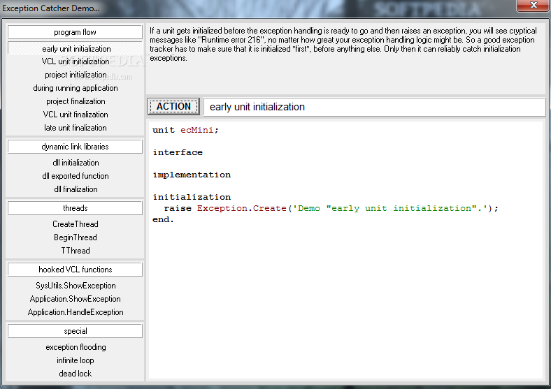The height and width of the screenshot is (389, 551).
Task: Click the 'implementation' keyword in the code
Action: [x=192, y=175]
